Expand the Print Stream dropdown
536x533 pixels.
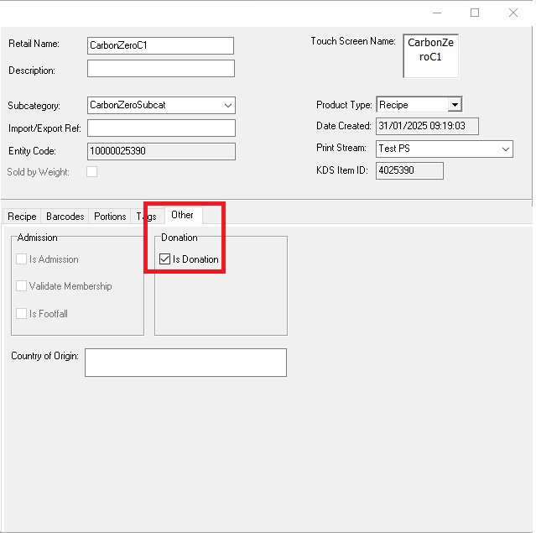(505, 149)
